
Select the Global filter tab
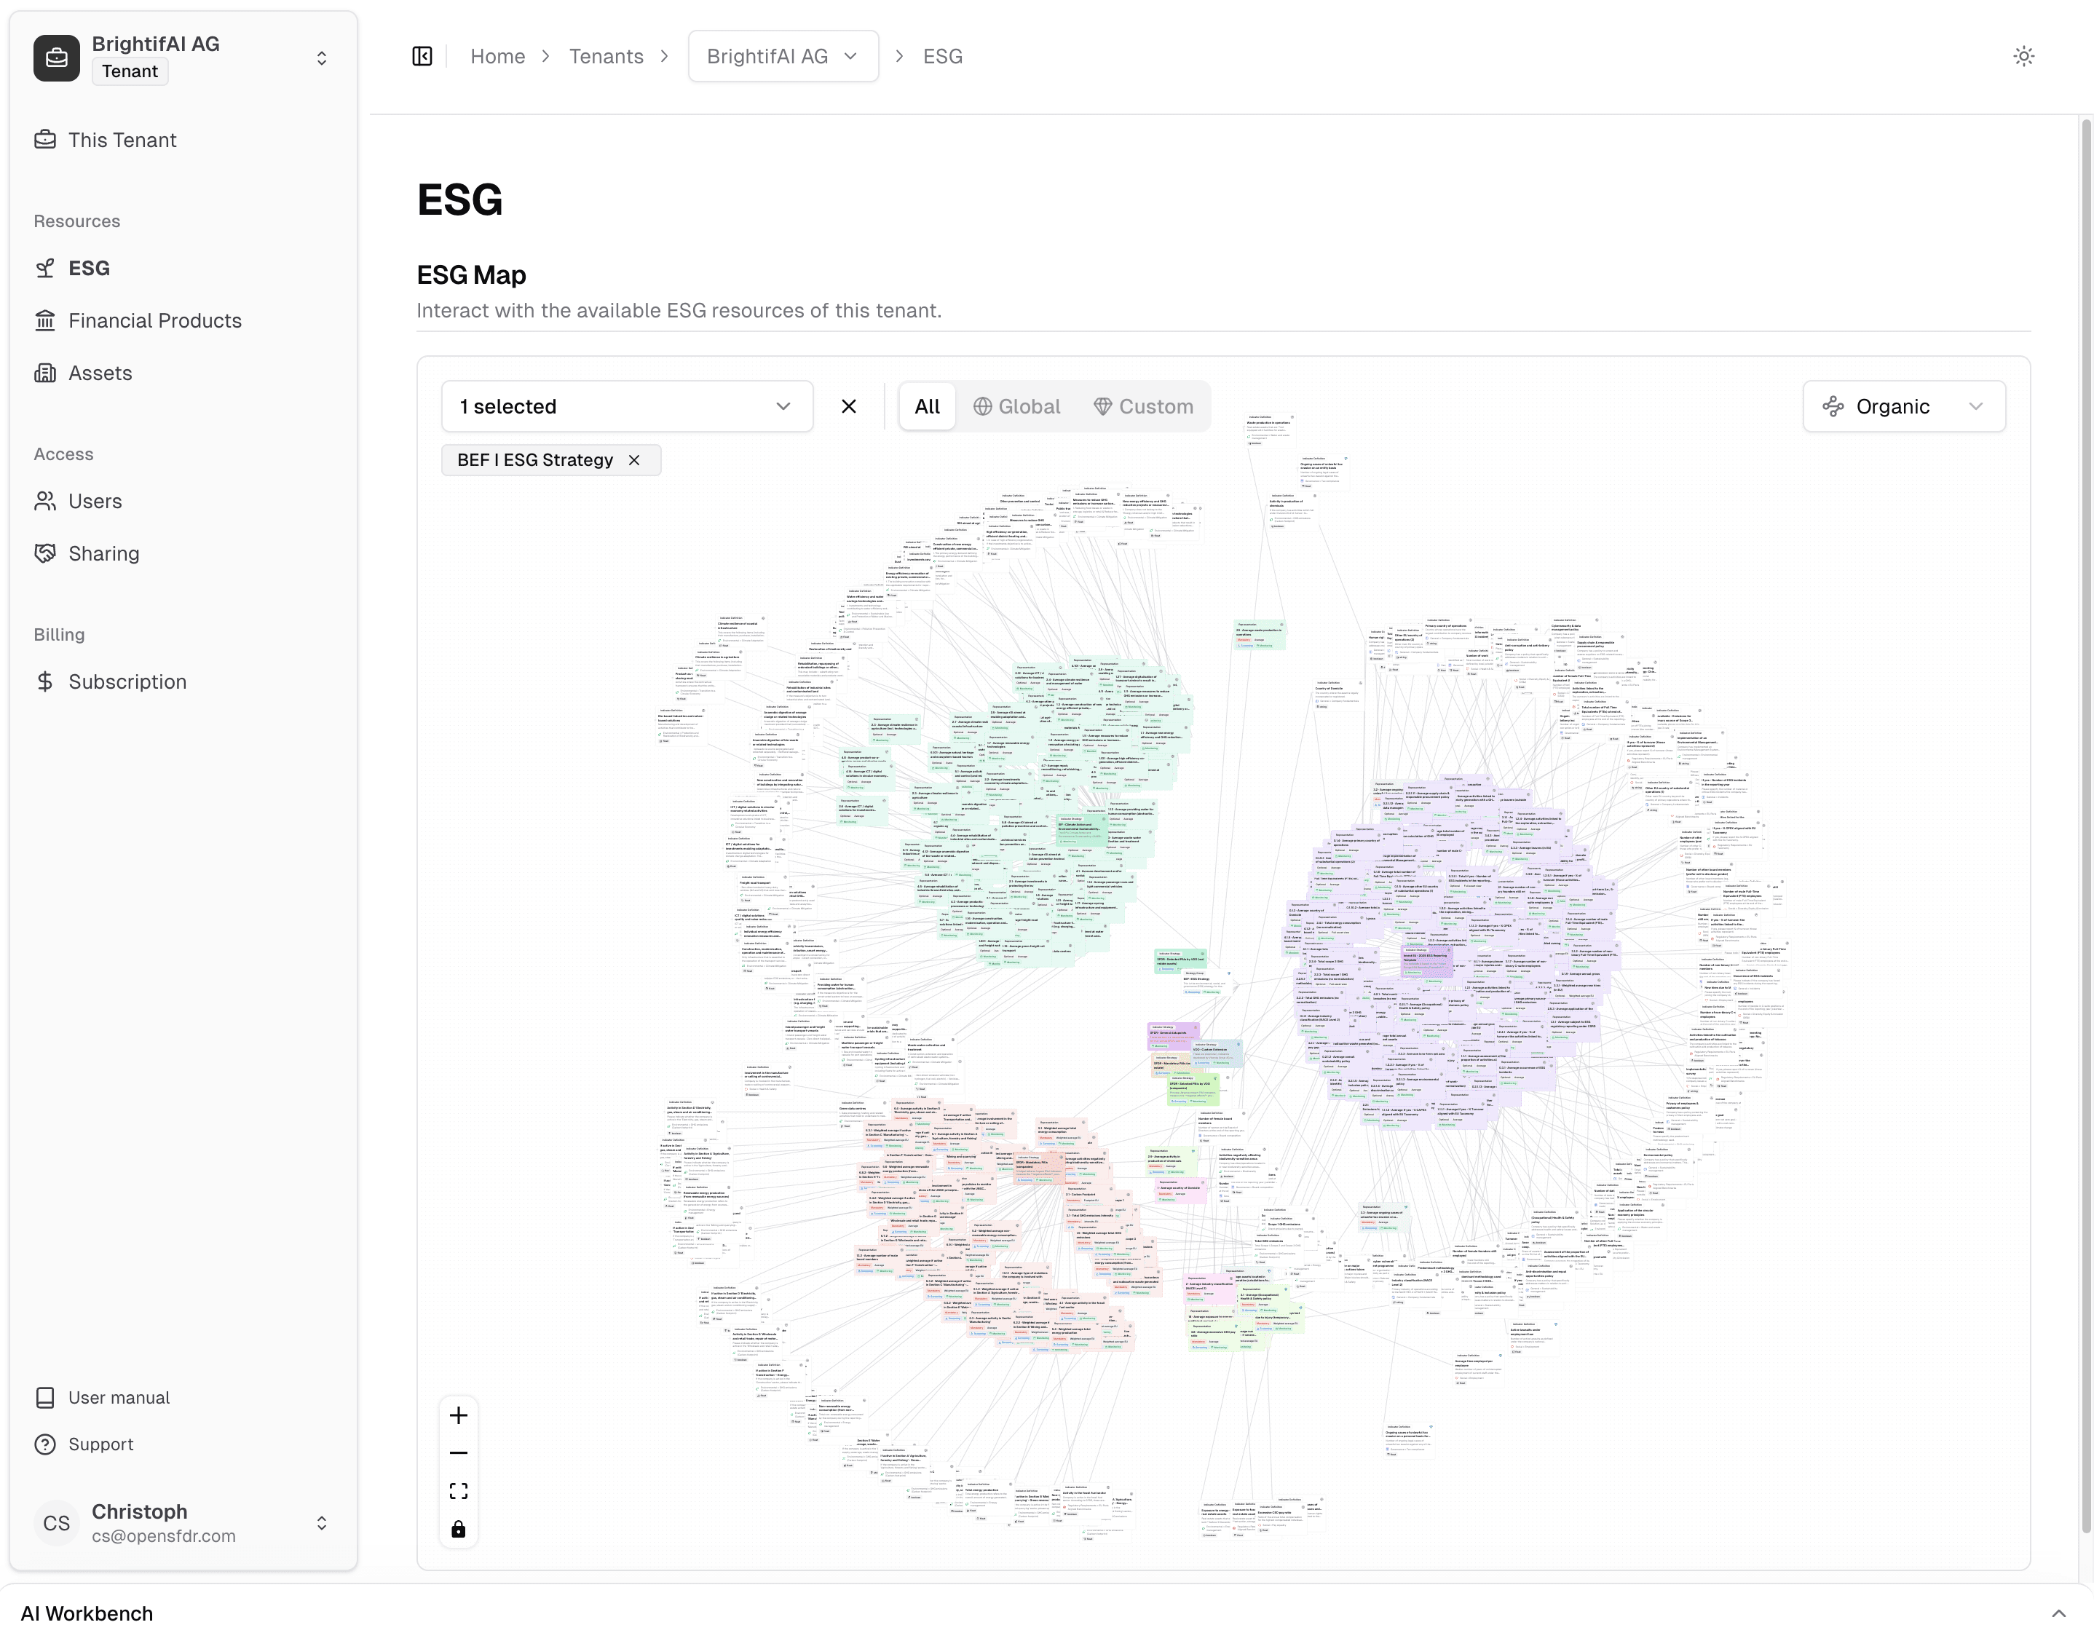click(x=1016, y=406)
